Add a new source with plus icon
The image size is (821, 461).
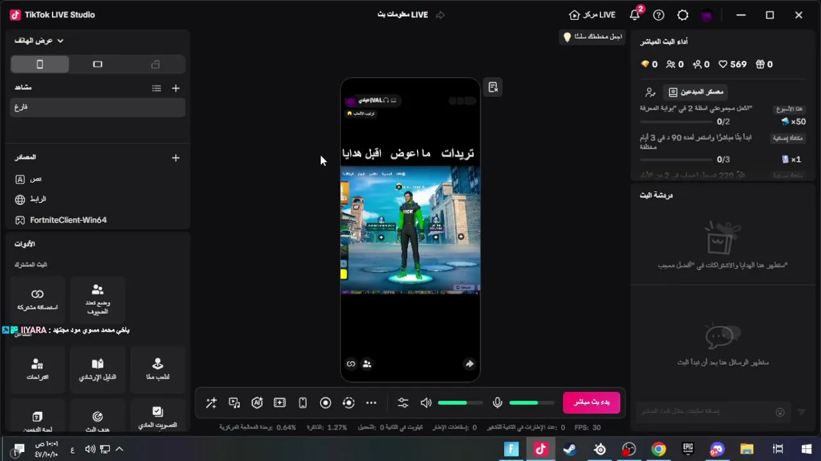coord(176,158)
